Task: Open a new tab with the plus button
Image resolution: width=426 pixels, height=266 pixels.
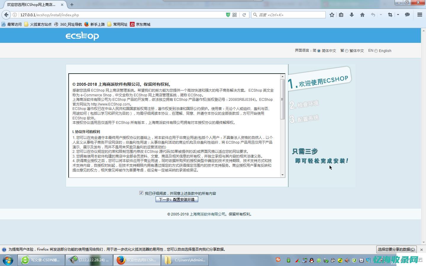Action: pyautogui.click(x=72, y=5)
